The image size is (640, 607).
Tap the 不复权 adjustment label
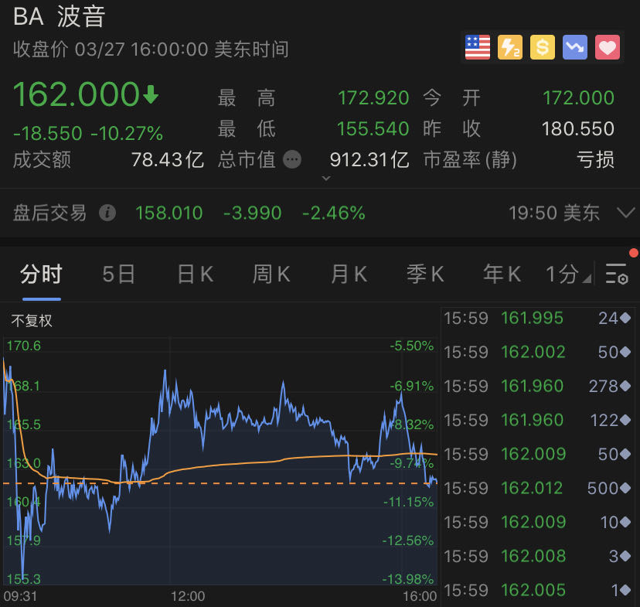[32, 320]
